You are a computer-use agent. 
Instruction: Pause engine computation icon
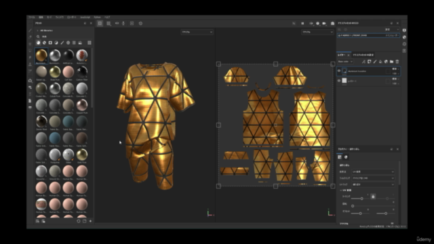302,24
